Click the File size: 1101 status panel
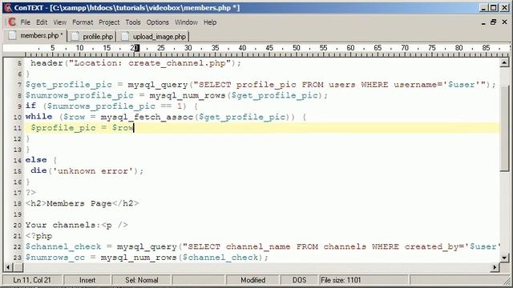 click(364, 280)
